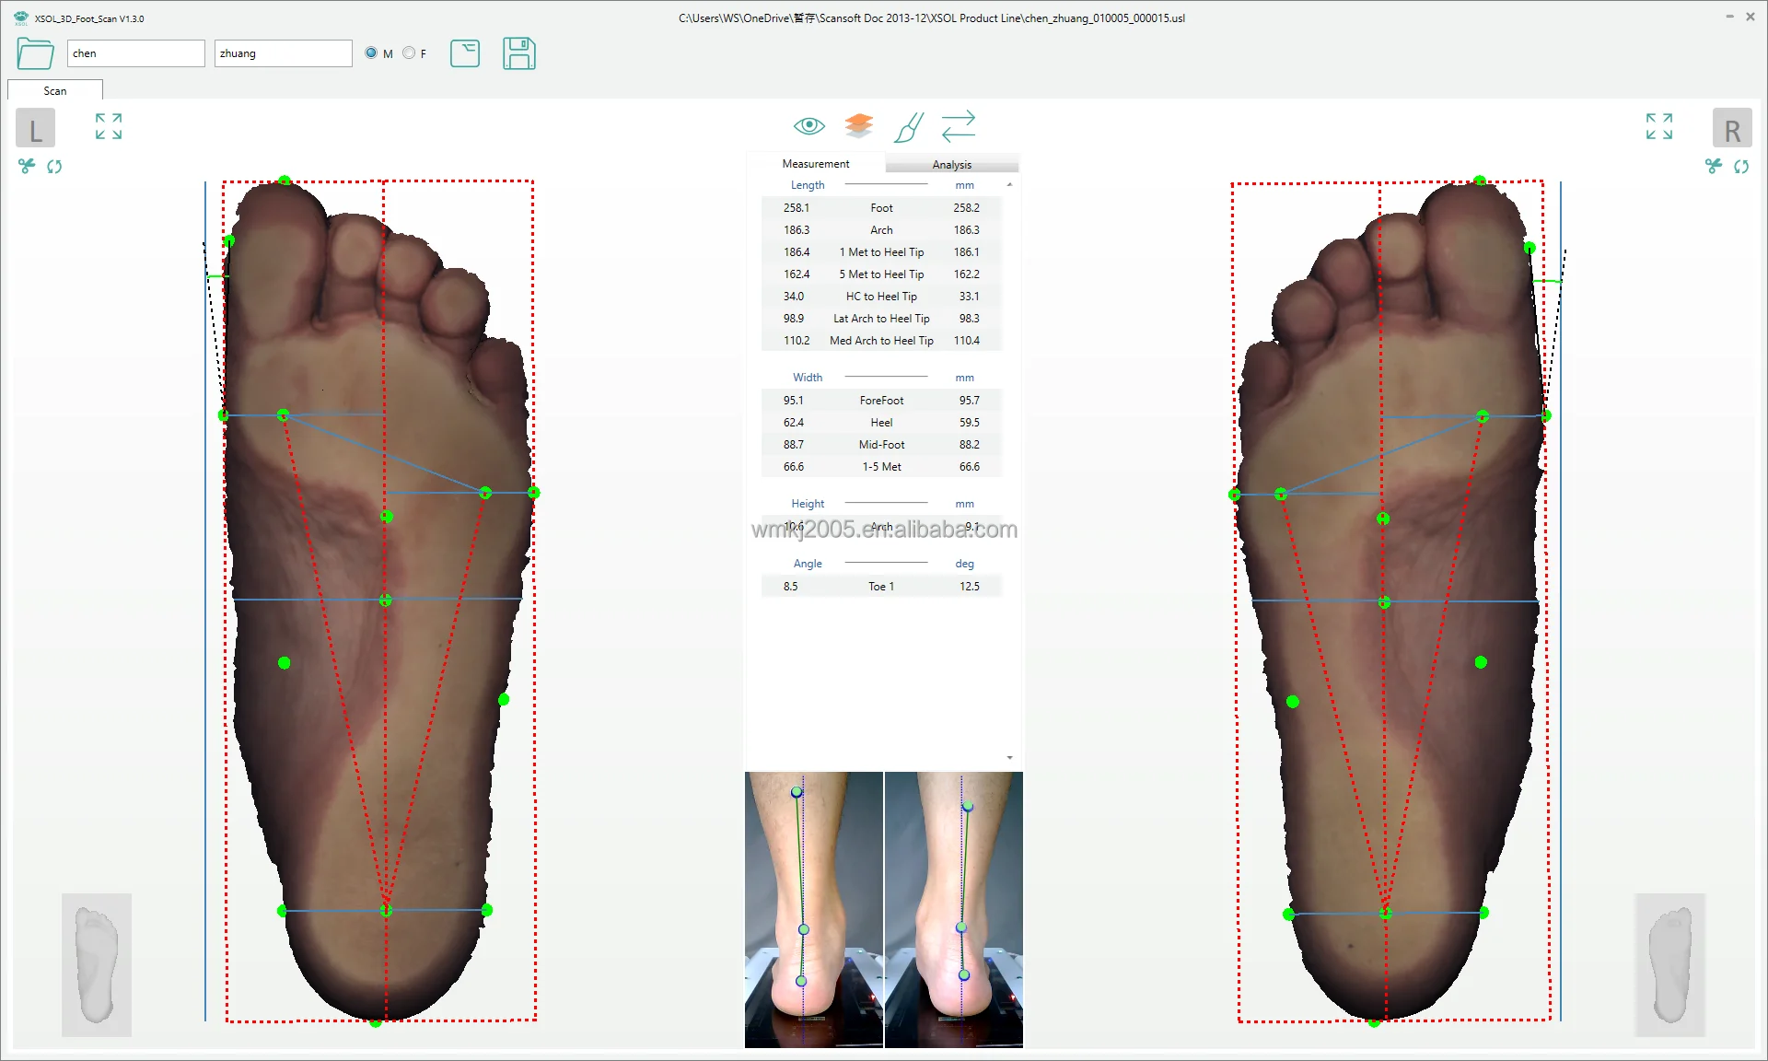Select the brush tool in the center toolbar
The image size is (1768, 1061).
click(x=909, y=127)
